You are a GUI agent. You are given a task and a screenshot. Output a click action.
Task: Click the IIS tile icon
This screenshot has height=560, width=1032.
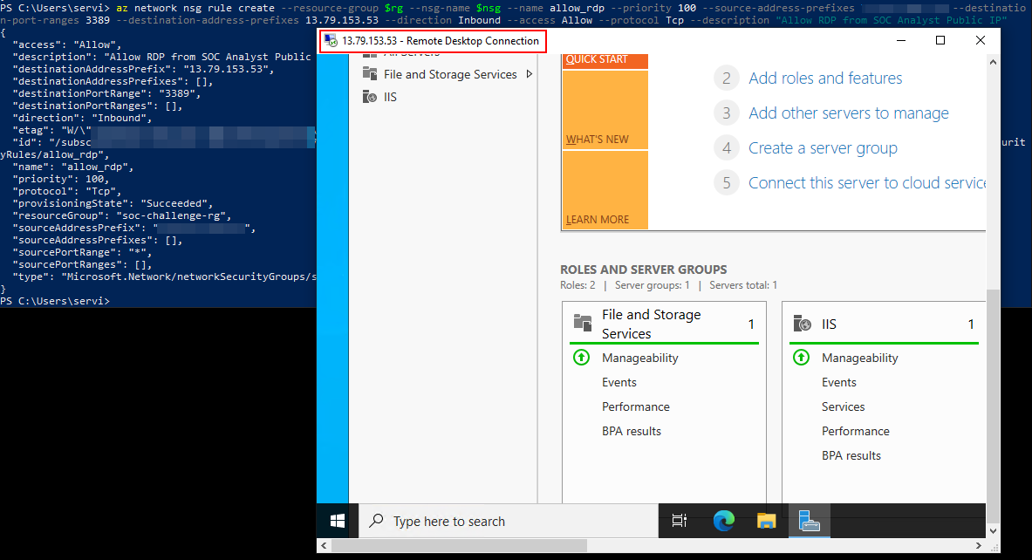pos(803,323)
